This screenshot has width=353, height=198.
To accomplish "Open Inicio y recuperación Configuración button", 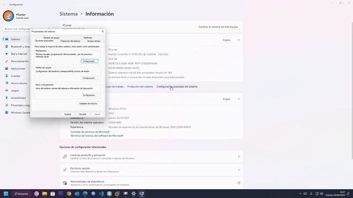I will (x=89, y=95).
